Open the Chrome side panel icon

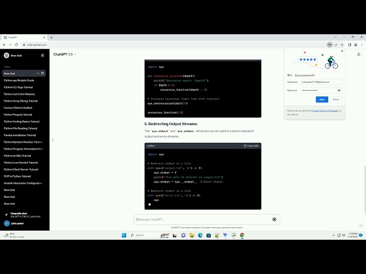[x=349, y=45]
